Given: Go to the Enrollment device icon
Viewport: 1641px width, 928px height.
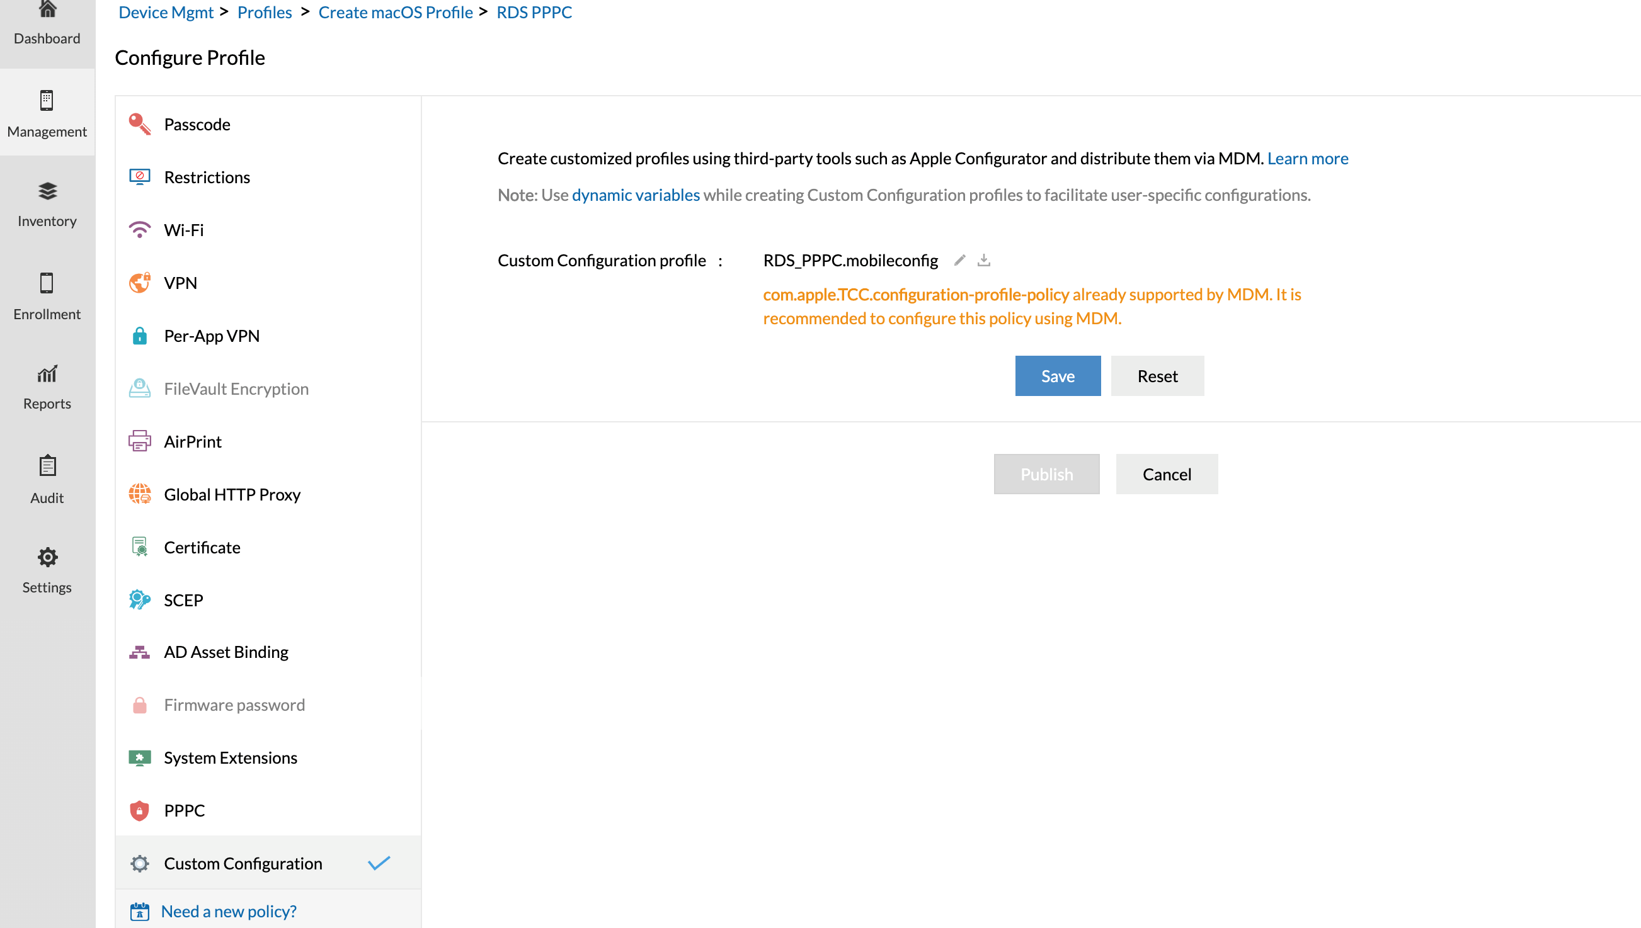Looking at the screenshot, I should [47, 283].
